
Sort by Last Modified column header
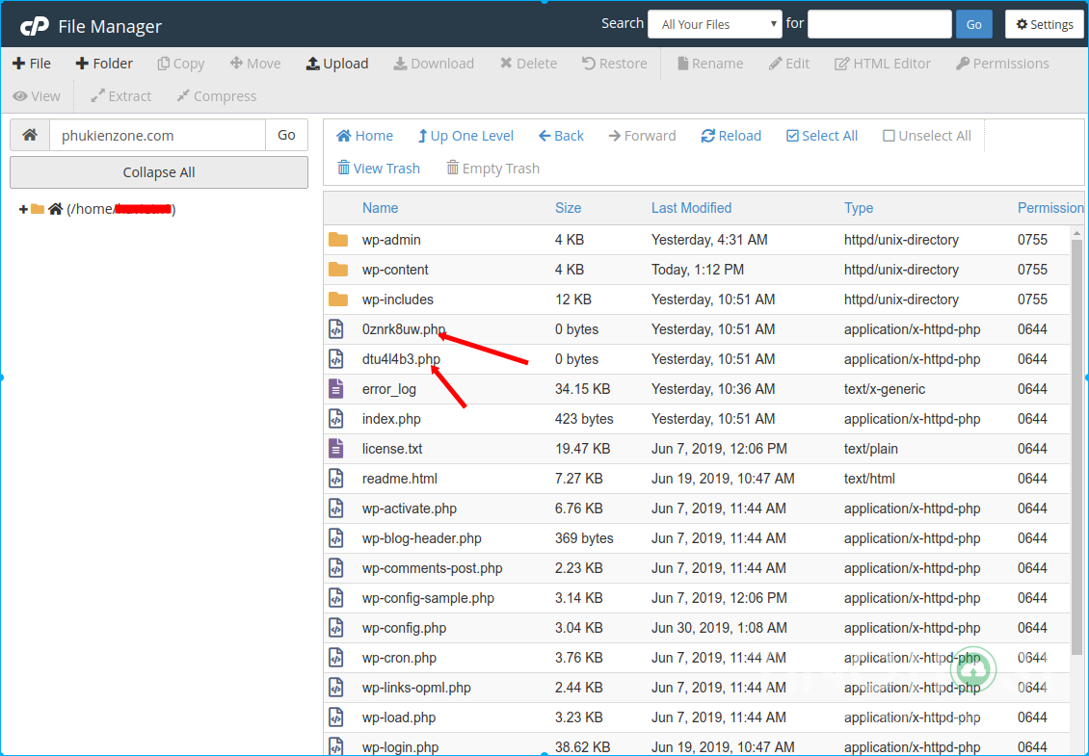point(691,208)
